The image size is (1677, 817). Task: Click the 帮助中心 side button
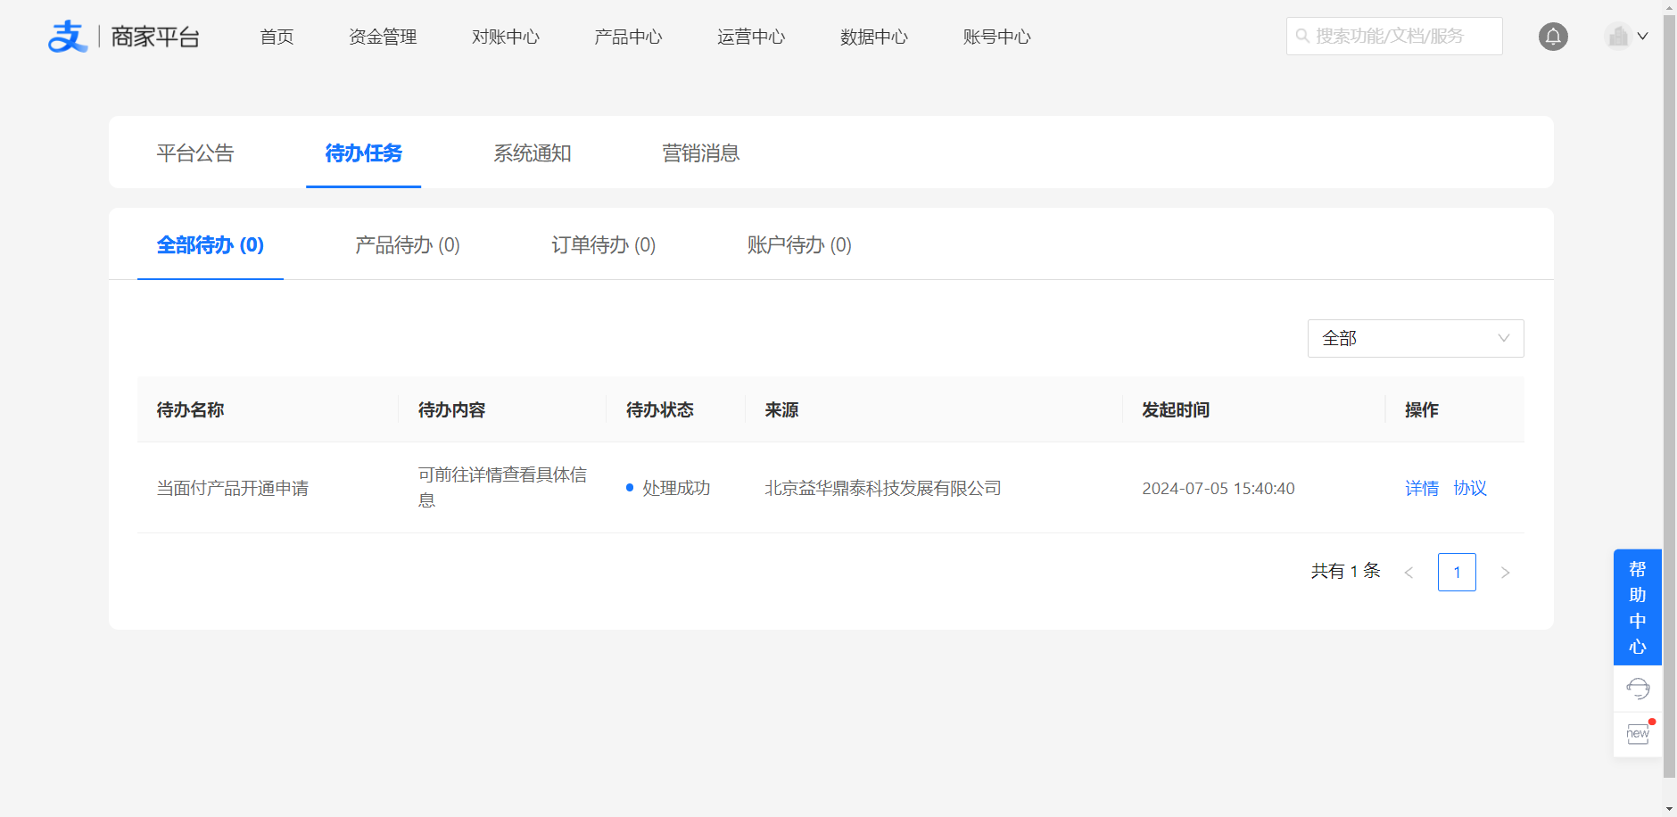[1637, 607]
